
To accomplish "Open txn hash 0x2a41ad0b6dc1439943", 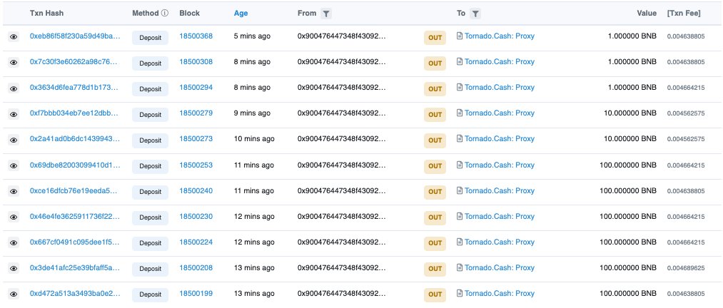I will (x=75, y=139).
